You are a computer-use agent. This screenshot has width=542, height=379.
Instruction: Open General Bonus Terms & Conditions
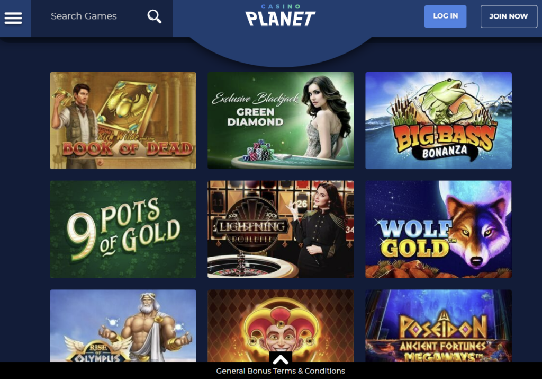tap(281, 371)
